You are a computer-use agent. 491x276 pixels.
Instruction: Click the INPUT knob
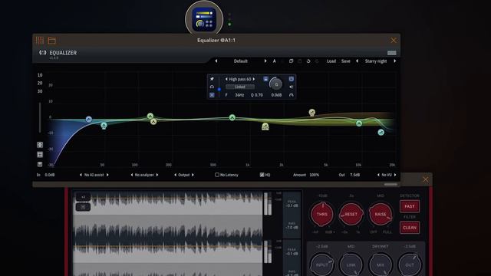pyautogui.click(x=322, y=264)
